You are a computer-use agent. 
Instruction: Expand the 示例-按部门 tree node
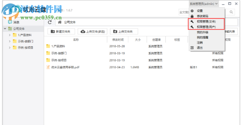click(x=10, y=41)
